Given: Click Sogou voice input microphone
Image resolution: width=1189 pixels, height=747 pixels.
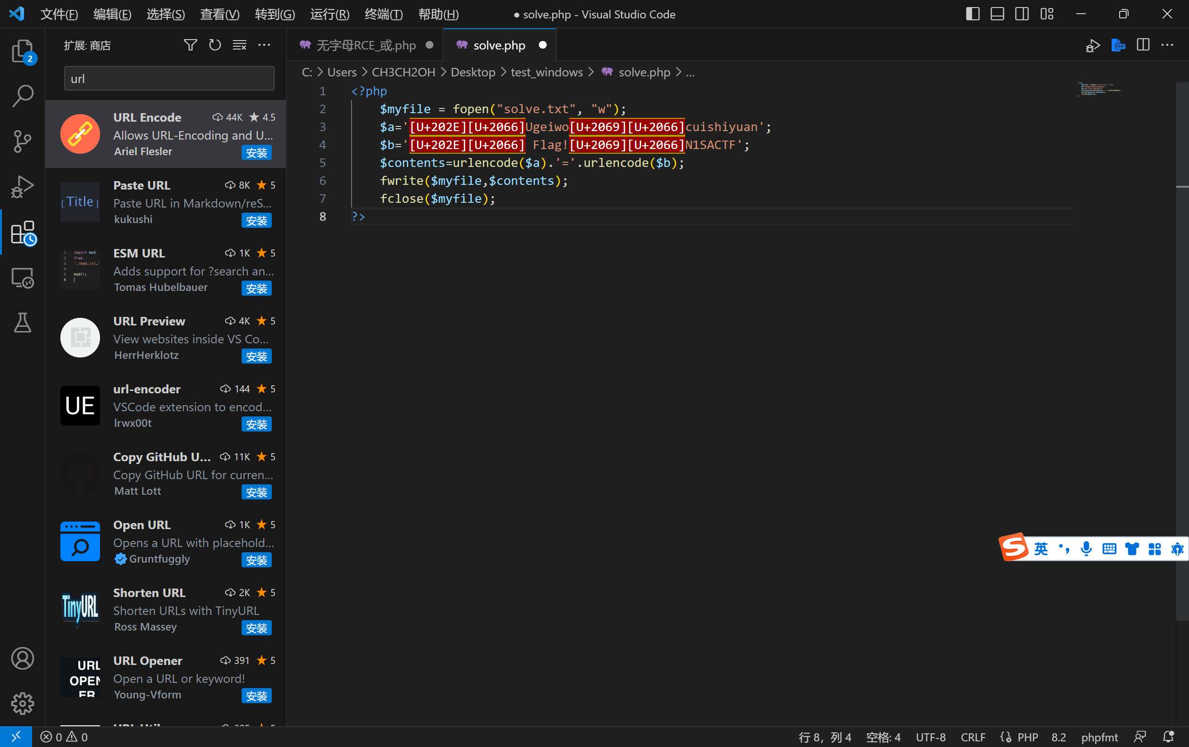Looking at the screenshot, I should pos(1086,549).
